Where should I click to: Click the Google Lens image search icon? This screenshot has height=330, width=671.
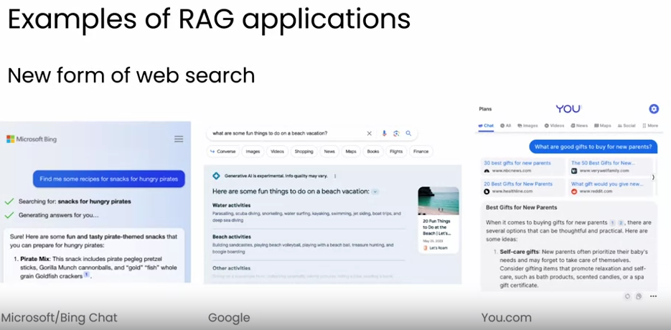point(396,133)
